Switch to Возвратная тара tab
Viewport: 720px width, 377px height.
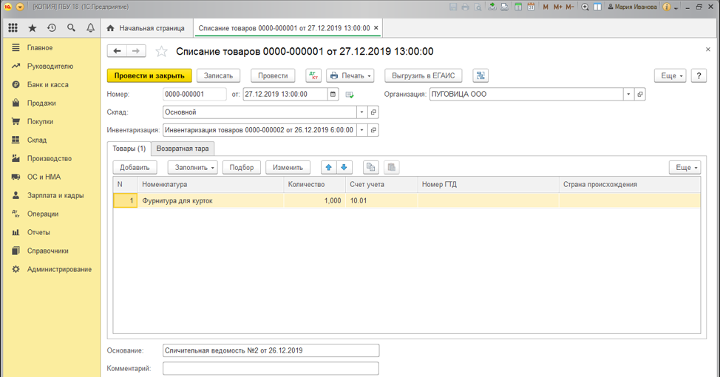pos(183,149)
